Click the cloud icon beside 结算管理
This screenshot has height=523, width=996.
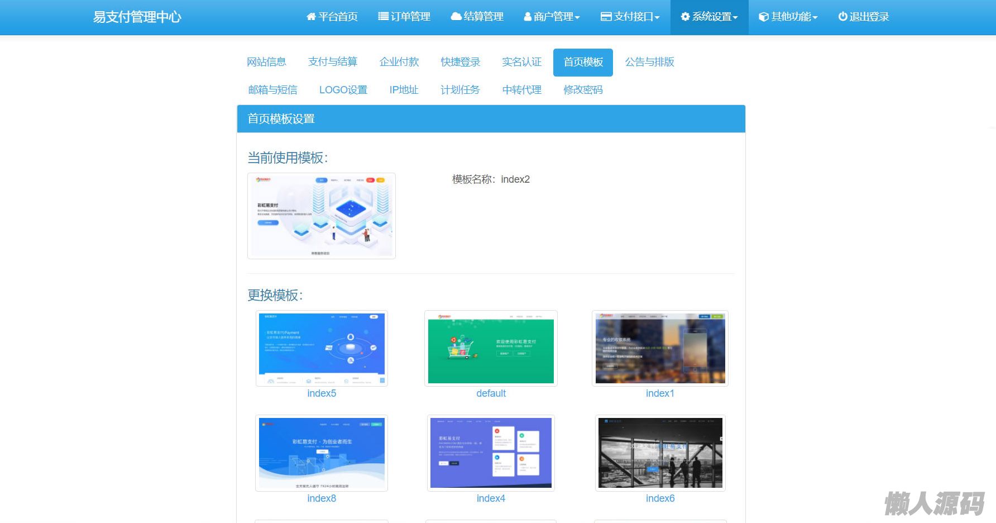(x=456, y=17)
